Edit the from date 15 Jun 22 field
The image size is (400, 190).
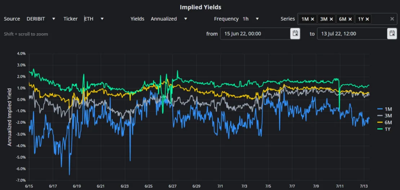pyautogui.click(x=255, y=33)
